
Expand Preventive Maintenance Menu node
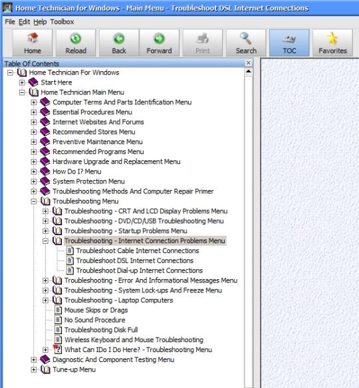coord(34,142)
